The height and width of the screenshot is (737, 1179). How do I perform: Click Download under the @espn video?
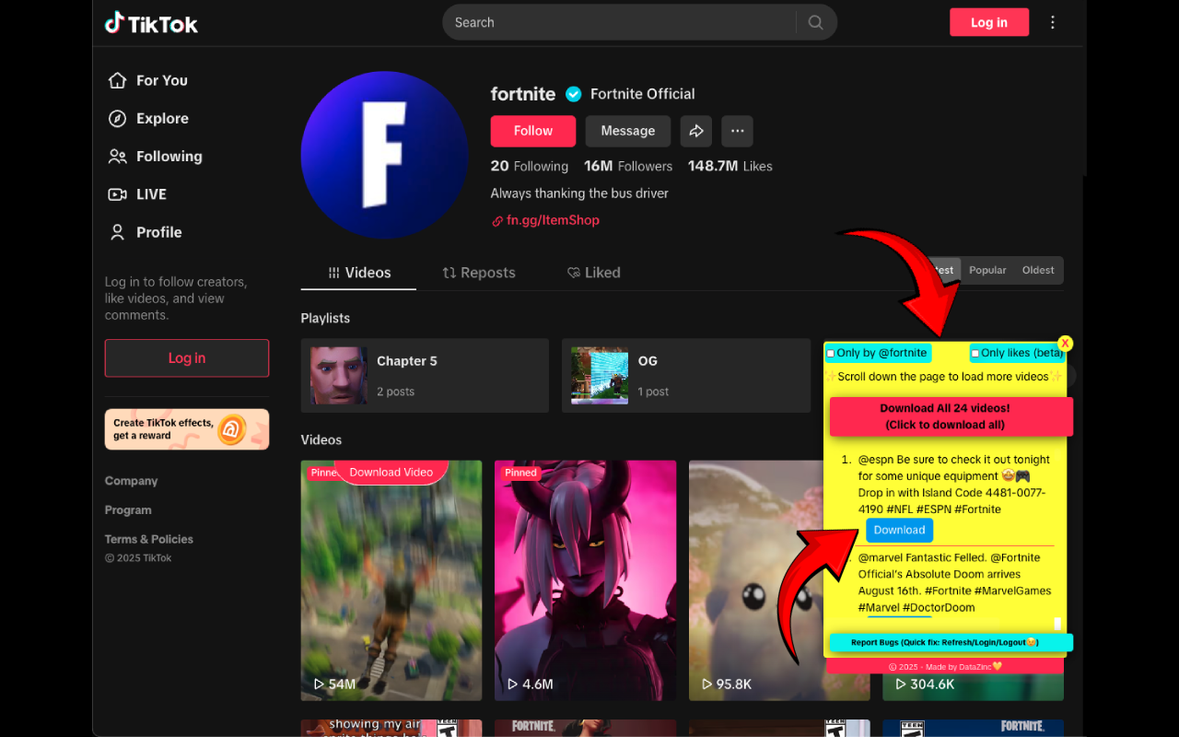899,530
